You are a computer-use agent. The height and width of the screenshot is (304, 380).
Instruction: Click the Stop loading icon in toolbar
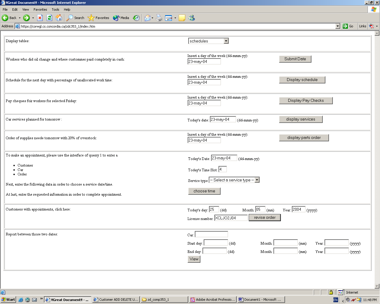click(40, 18)
